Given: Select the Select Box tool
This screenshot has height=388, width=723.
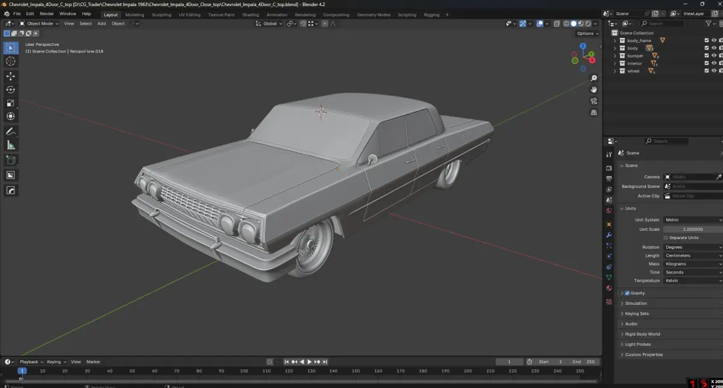Looking at the screenshot, I should pyautogui.click(x=11, y=48).
